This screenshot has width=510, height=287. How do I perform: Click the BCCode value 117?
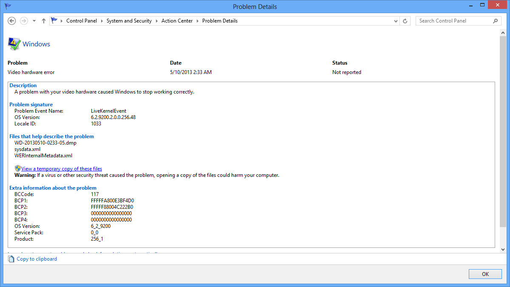(95, 194)
